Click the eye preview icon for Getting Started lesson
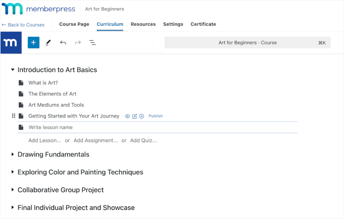The image size is (344, 219). point(127,116)
